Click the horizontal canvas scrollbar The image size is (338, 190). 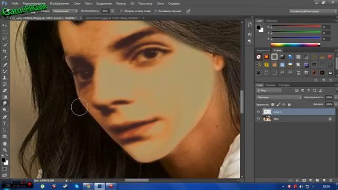point(137,180)
